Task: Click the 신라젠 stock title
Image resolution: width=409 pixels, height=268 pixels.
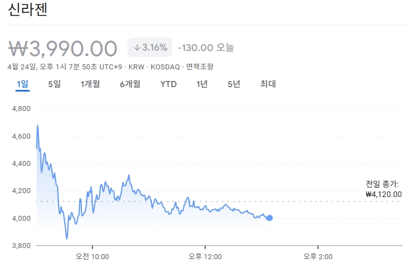Action: pos(28,9)
